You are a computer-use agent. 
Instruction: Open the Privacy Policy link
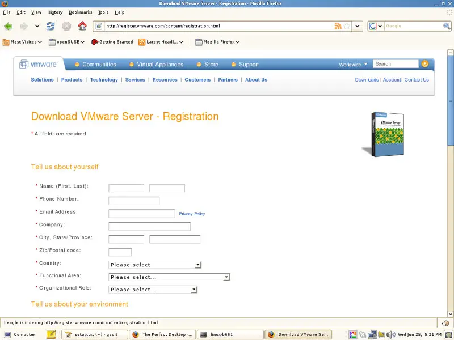[192, 214]
